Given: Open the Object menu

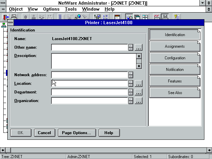Looking at the screenshot, I should click(x=16, y=9).
